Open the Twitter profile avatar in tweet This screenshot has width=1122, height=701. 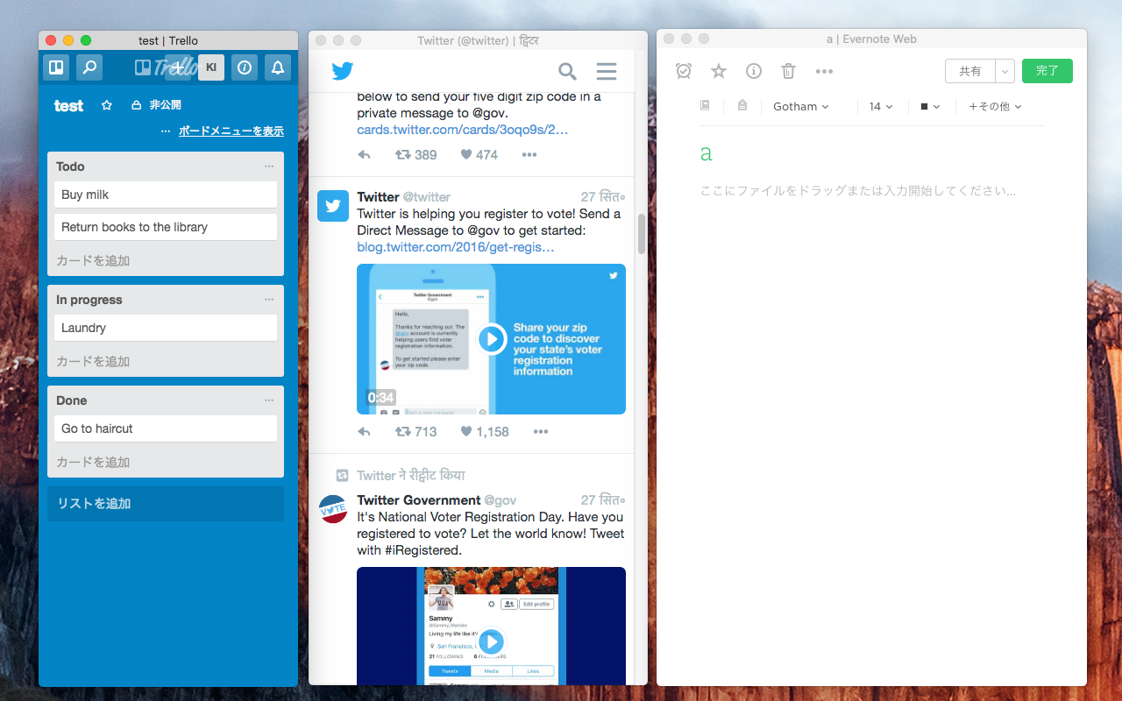[x=333, y=206]
